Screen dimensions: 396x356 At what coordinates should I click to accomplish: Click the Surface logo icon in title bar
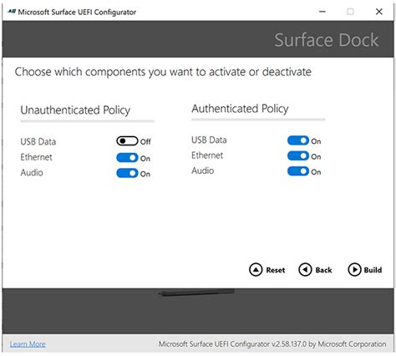tap(12, 12)
